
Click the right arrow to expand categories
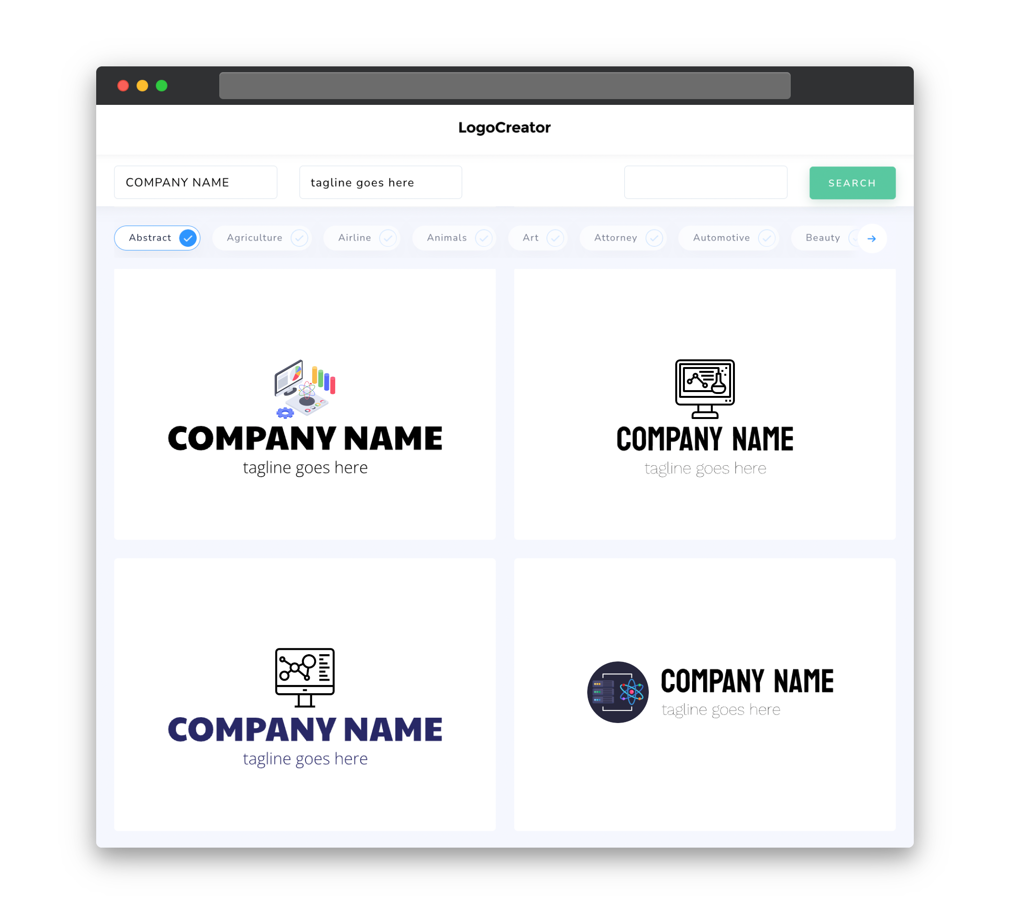(872, 238)
